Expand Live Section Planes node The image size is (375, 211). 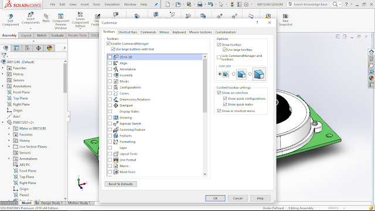click(9, 147)
